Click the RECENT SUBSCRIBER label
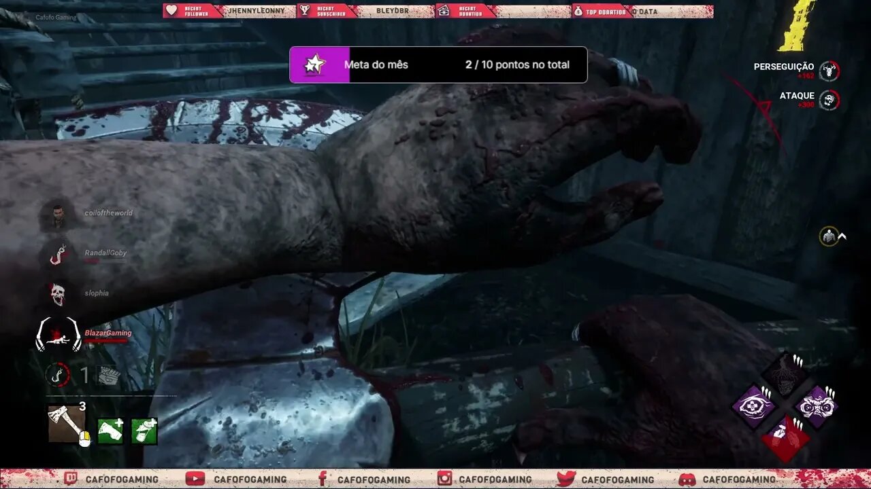 [x=331, y=11]
